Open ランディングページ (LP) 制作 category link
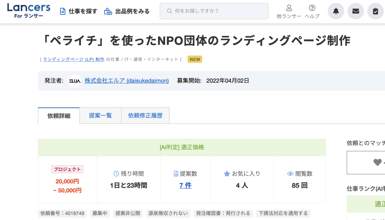The width and height of the screenshot is (385, 220). [x=74, y=59]
